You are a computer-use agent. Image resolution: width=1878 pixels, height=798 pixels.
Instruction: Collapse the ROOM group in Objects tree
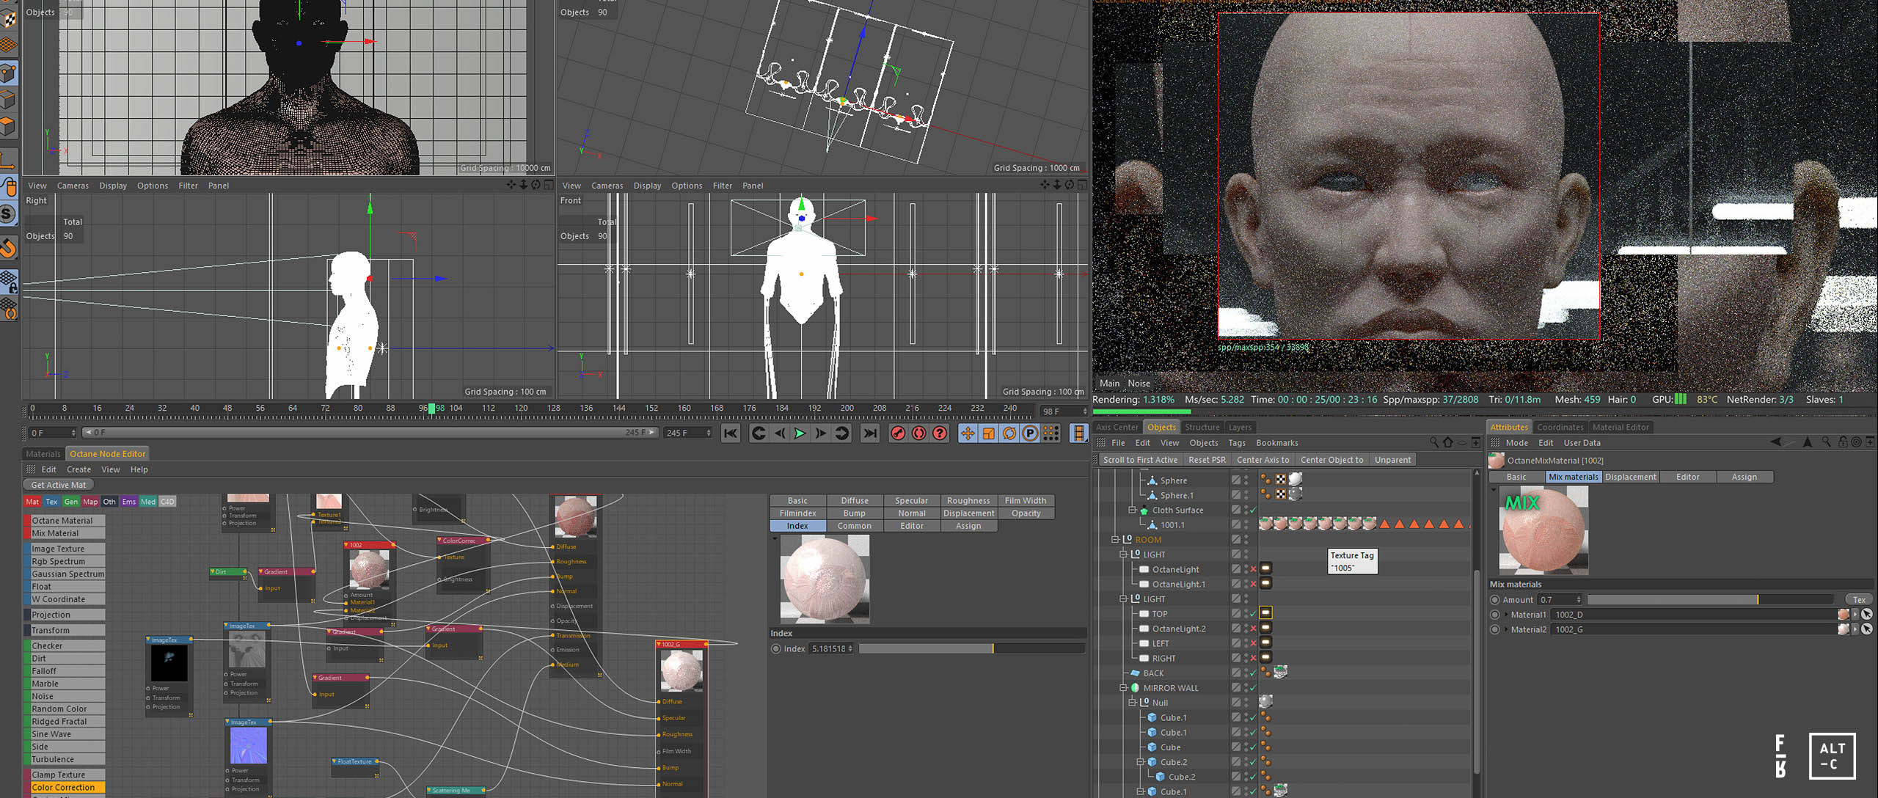[x=1115, y=539]
